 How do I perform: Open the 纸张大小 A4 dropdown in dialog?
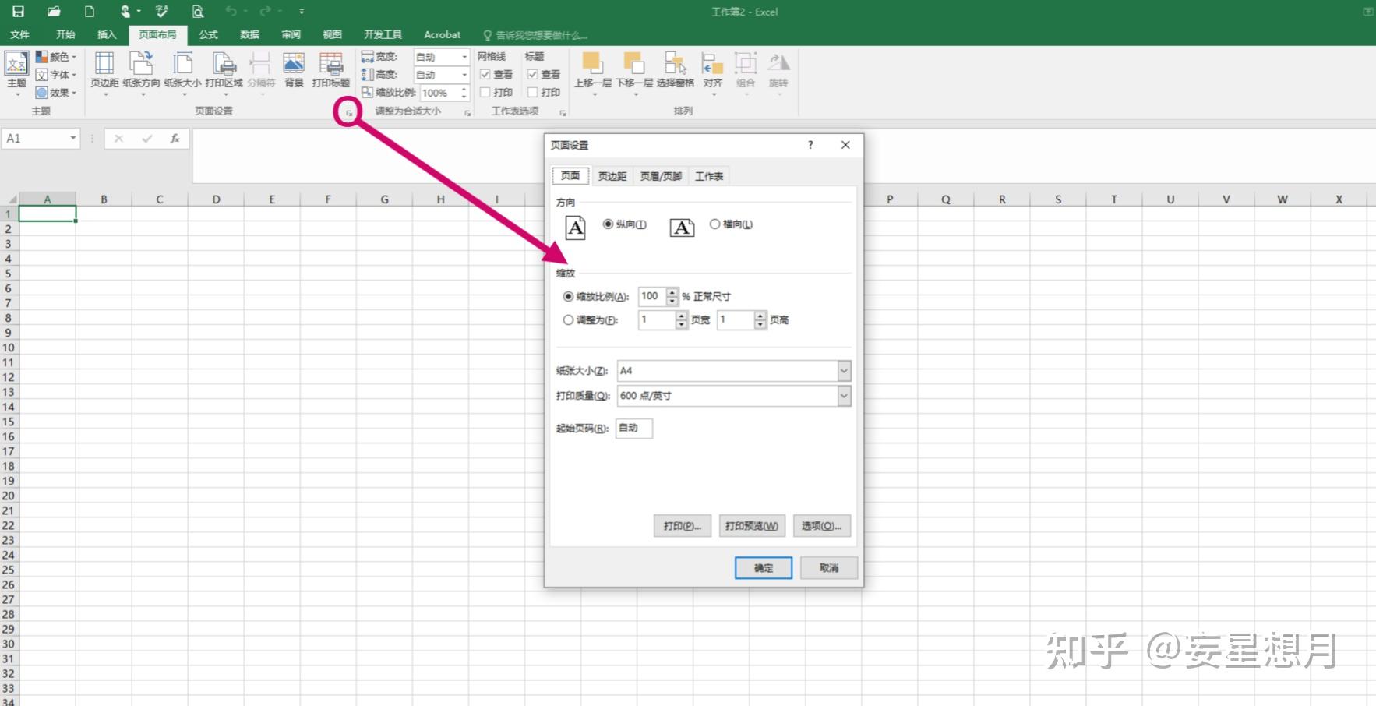pyautogui.click(x=844, y=371)
